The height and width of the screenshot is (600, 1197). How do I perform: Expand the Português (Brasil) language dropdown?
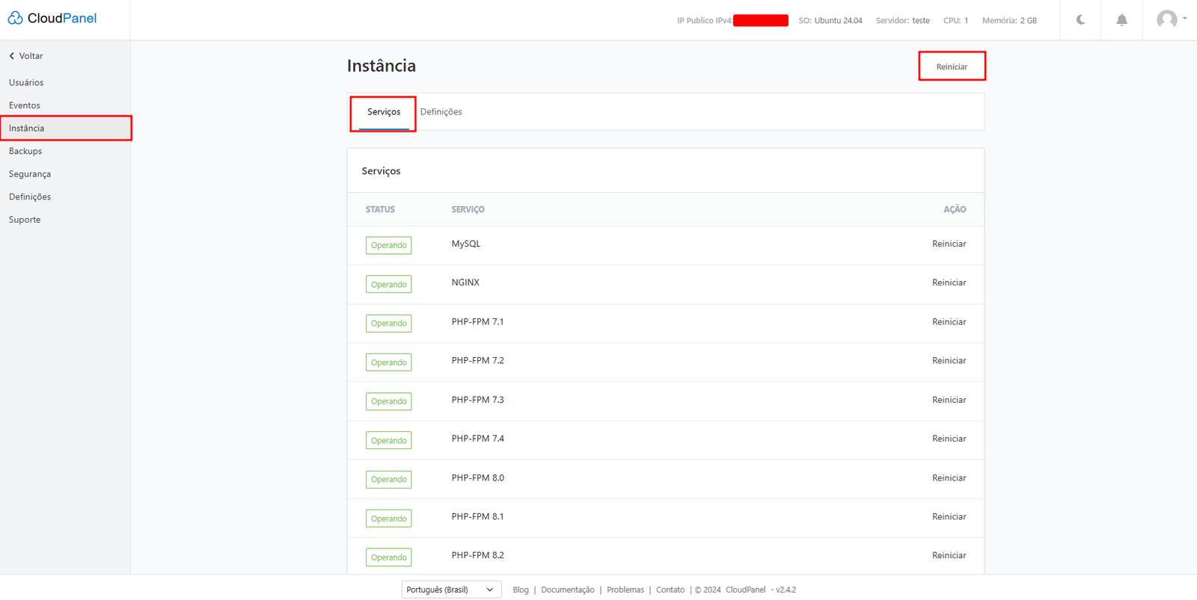tap(451, 590)
